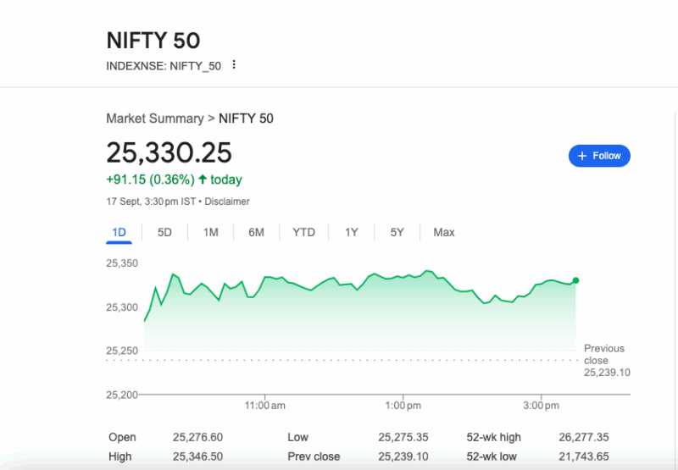Click the Previous close 25,239.10 chart label
The height and width of the screenshot is (470, 678).
pyautogui.click(x=606, y=360)
